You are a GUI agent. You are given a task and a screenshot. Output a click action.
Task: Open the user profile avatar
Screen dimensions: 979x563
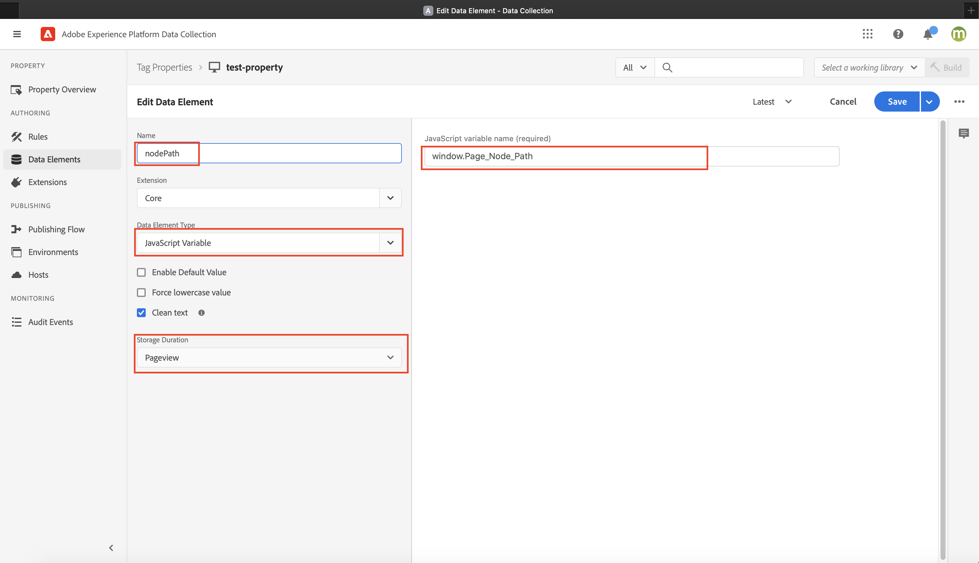click(959, 34)
